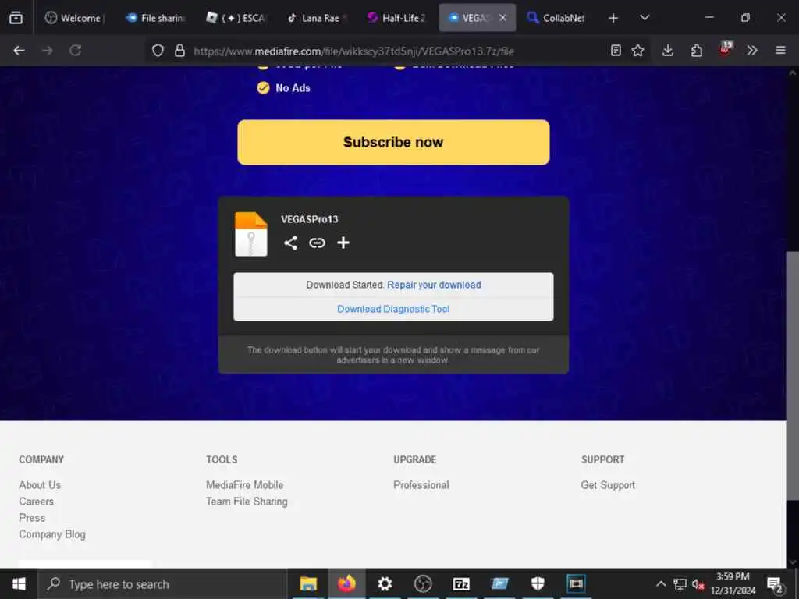Open OBS Studio taskbar icon
Viewport: 799px width, 599px height.
click(x=423, y=583)
